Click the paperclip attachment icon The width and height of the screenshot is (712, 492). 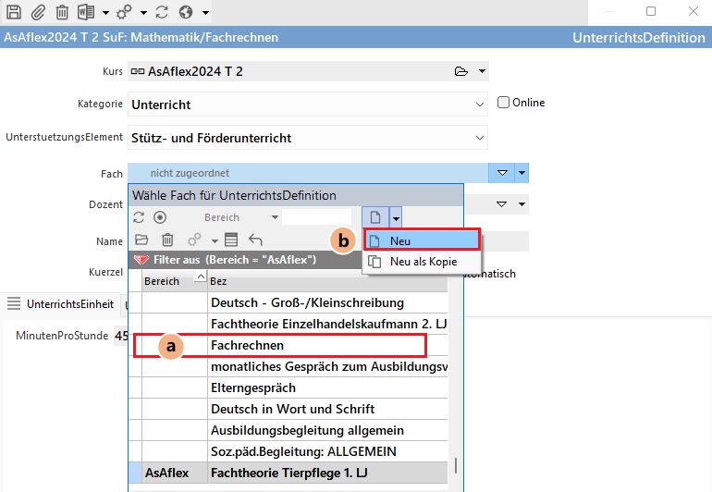(38, 13)
